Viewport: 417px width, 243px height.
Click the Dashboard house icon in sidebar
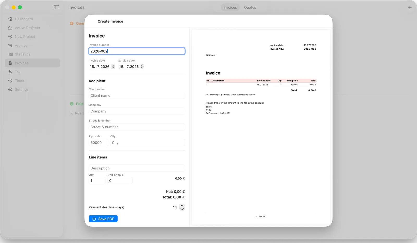click(x=10, y=19)
